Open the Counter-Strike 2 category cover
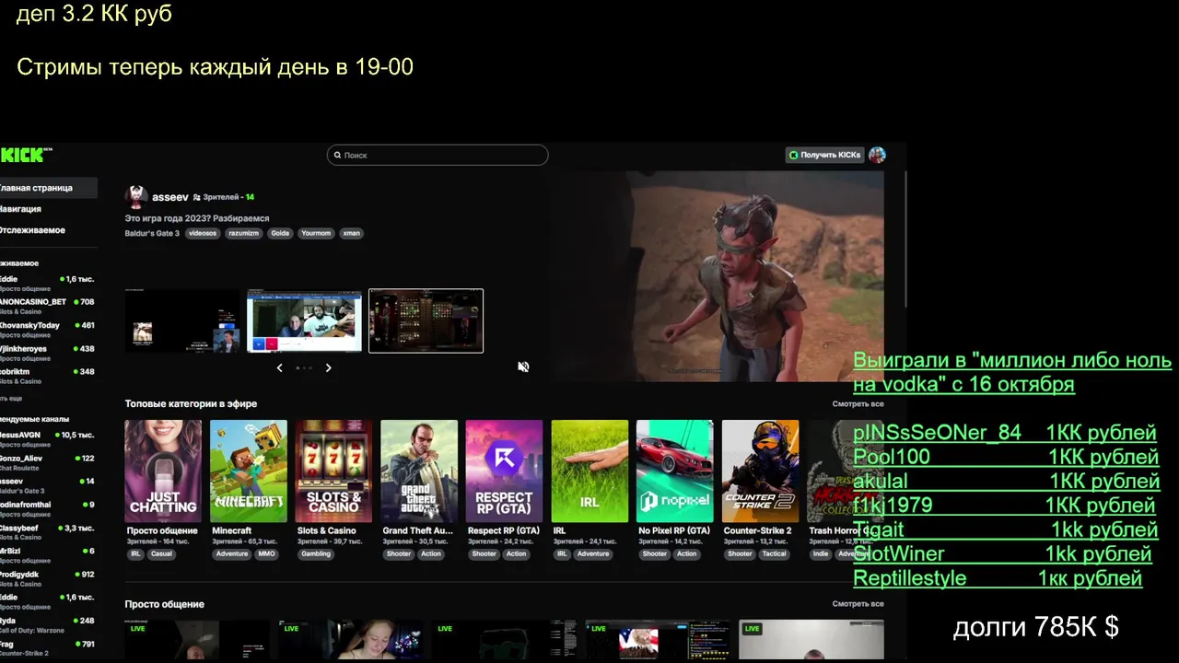The height and width of the screenshot is (663, 1179). pos(760,471)
